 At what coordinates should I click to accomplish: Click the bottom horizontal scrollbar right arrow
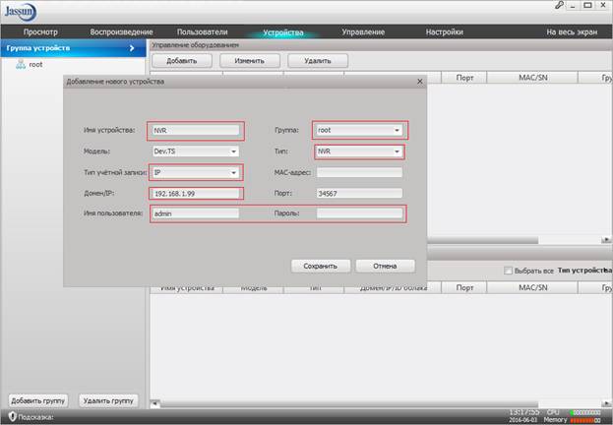(x=607, y=404)
